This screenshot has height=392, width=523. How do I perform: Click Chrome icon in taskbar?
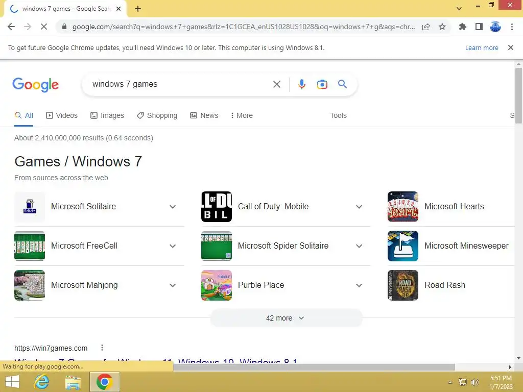coord(105,382)
